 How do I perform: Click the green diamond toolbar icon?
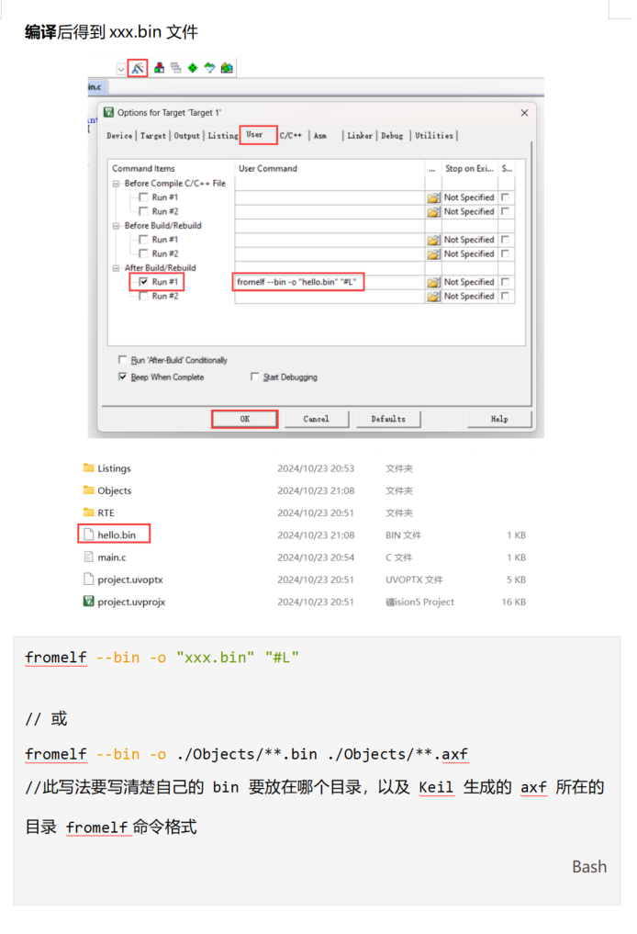point(192,68)
